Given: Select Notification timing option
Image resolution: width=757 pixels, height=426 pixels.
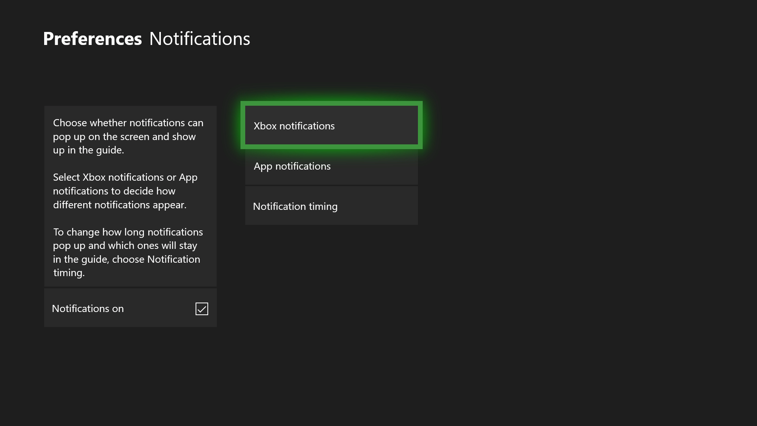Looking at the screenshot, I should (x=331, y=206).
